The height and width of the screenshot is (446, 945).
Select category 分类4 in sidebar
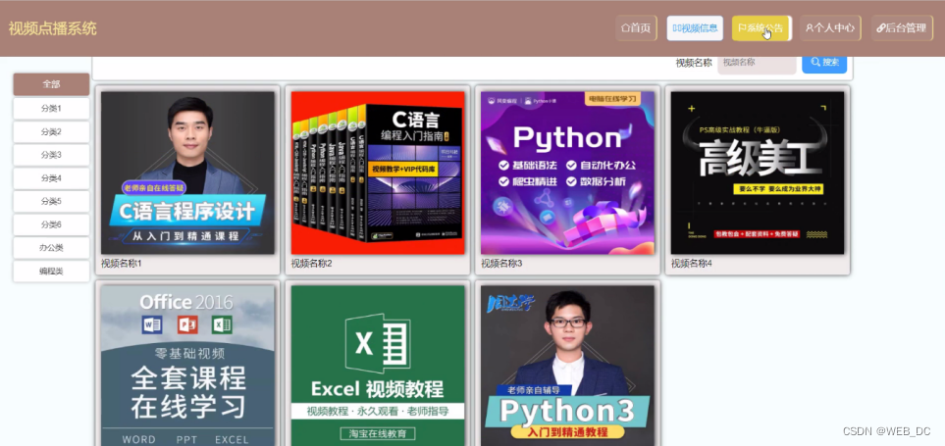point(51,178)
